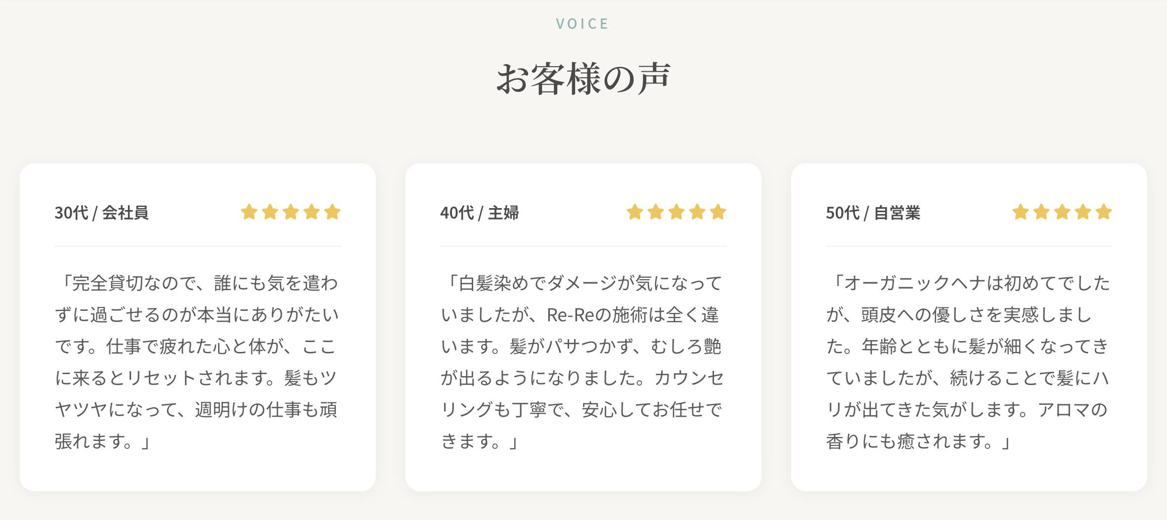
Task: Click the review text starting with オーガニックヘナ
Action: pyautogui.click(x=968, y=362)
